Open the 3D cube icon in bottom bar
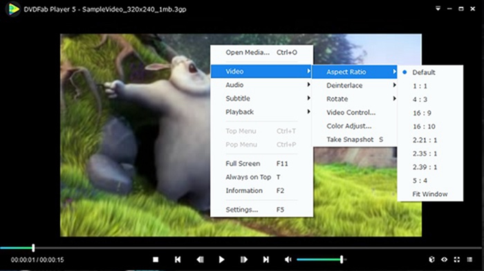This screenshot has width=484, height=271. point(432,259)
